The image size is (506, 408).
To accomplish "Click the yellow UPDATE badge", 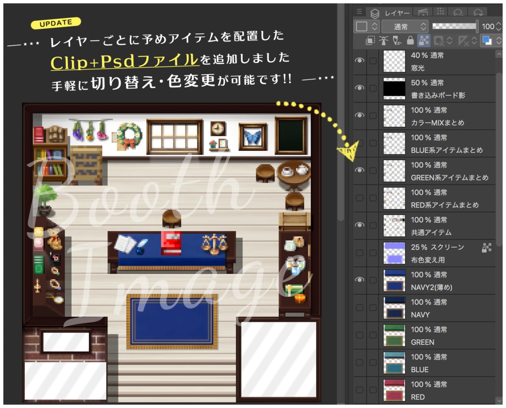I will tap(56, 22).
